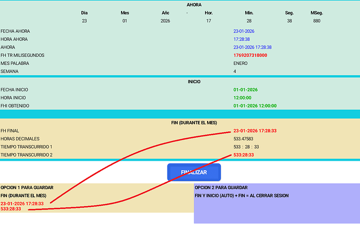Click the FECHA AHORA label
The width and height of the screenshot is (360, 225).
pos(15,31)
